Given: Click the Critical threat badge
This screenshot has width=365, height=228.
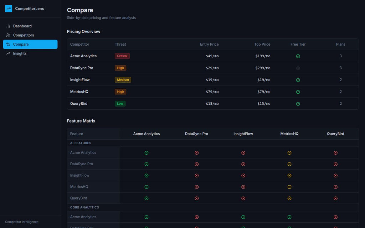Looking at the screenshot, I should click(122, 56).
